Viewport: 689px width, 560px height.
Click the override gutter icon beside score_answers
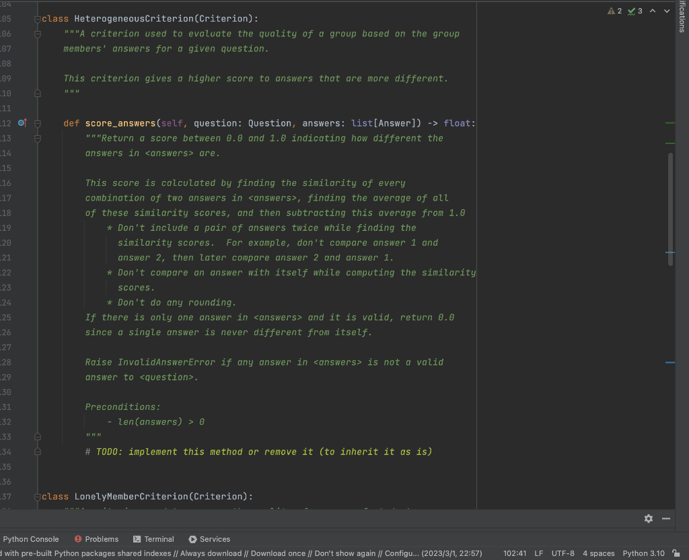pyautogui.click(x=22, y=123)
